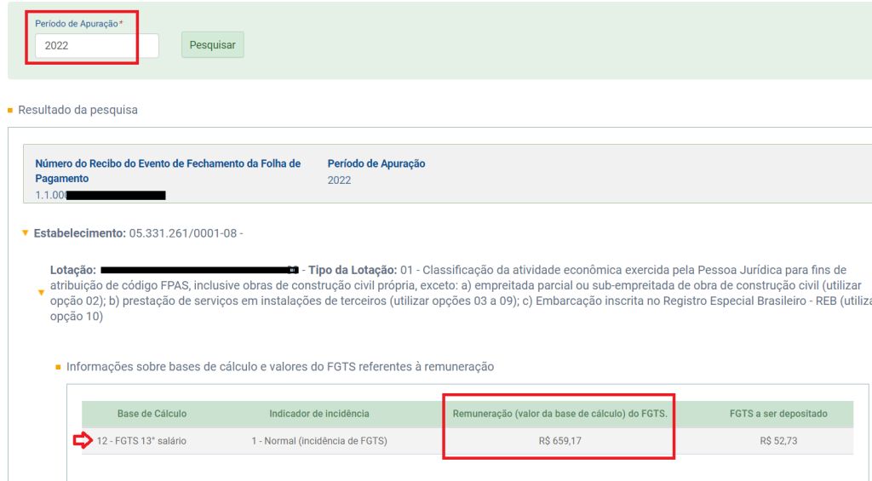Click the Período de Apuração result value 2022
The width and height of the screenshot is (872, 481).
coord(339,180)
